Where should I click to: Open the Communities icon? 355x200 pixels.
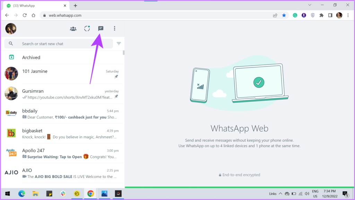(73, 29)
